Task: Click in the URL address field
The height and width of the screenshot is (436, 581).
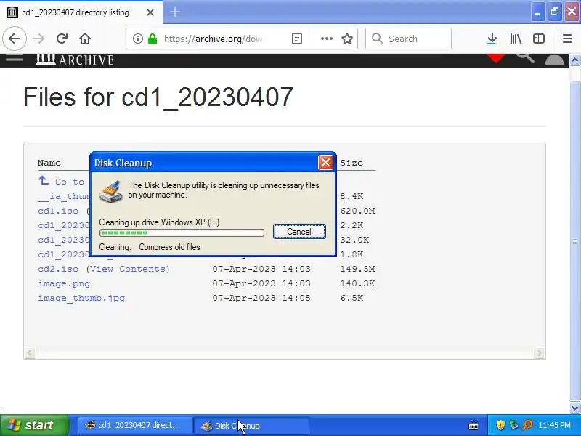Action: point(213,39)
